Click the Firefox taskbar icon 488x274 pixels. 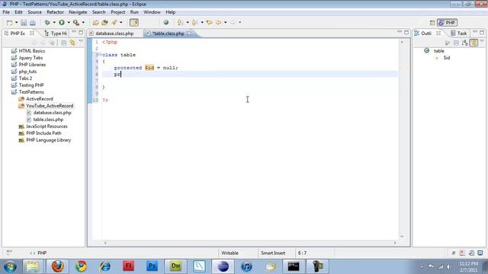click(x=58, y=266)
